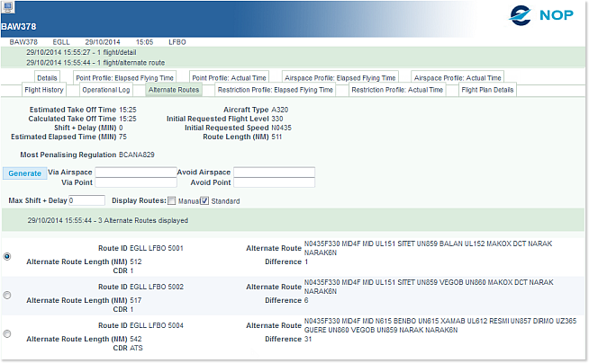
Task: Click the Via Airspace input field
Action: [136, 172]
